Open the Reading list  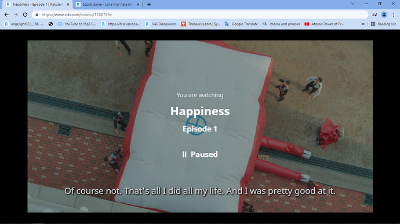pyautogui.click(x=383, y=24)
